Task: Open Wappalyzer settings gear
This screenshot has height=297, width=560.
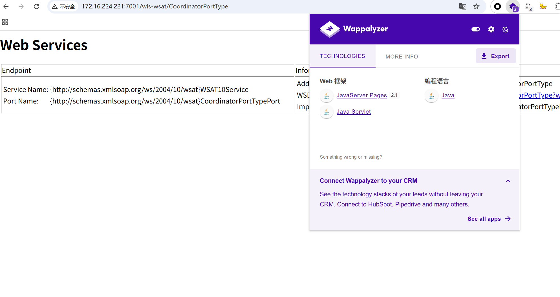Action: (x=491, y=29)
